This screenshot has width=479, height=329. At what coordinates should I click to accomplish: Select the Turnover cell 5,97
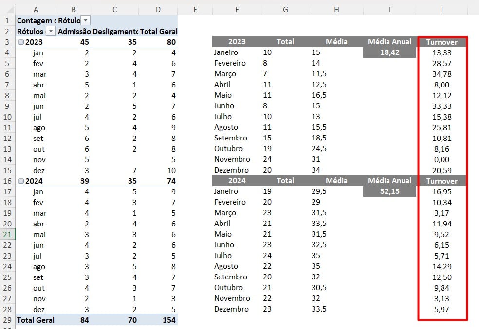tap(442, 309)
